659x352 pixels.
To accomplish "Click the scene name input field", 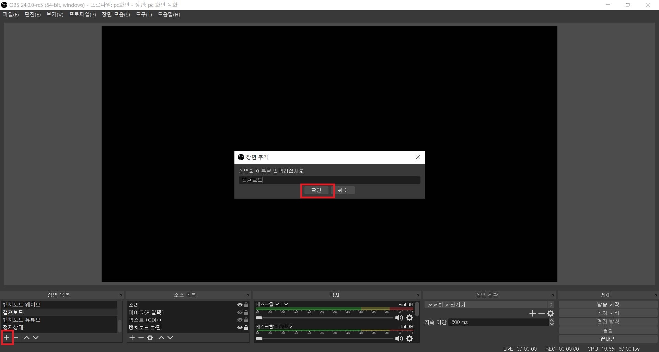I will coord(329,180).
